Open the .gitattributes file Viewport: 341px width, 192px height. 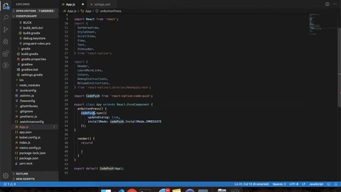coord(28,106)
